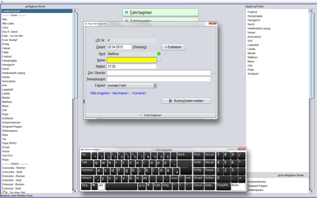Image resolution: width=317 pixels, height=198 pixels.
Task: Select 'Funboot' in the available boats list
Action: click(x=7, y=56)
